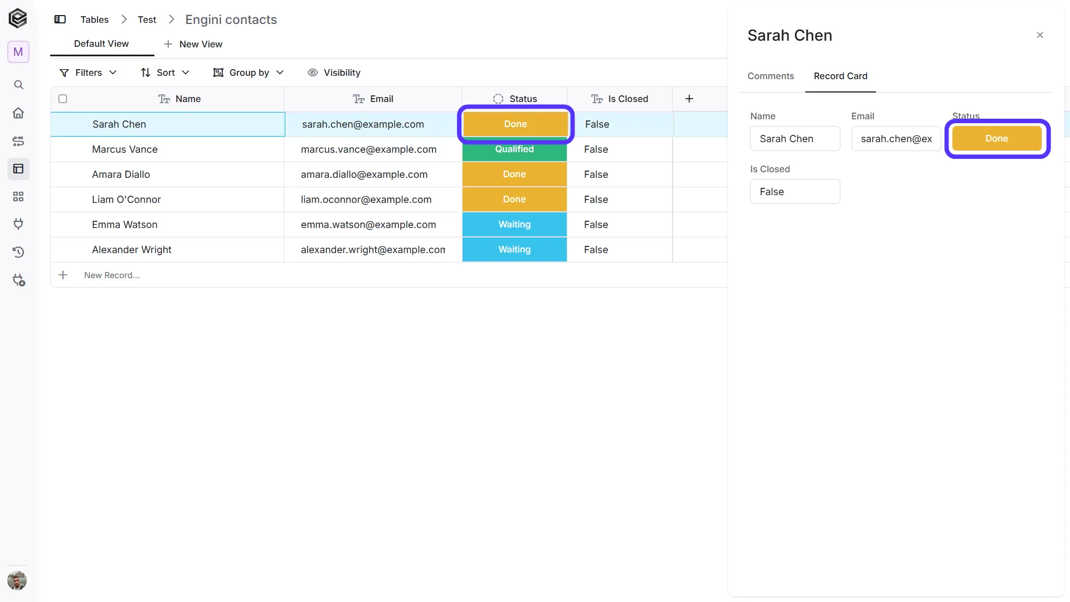
Task: Click the Is Closed column header
Action: (620, 99)
